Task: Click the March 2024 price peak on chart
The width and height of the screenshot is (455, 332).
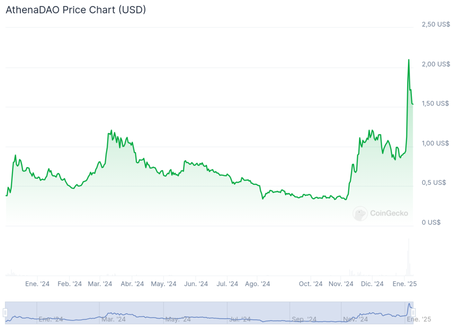Action: pos(112,131)
